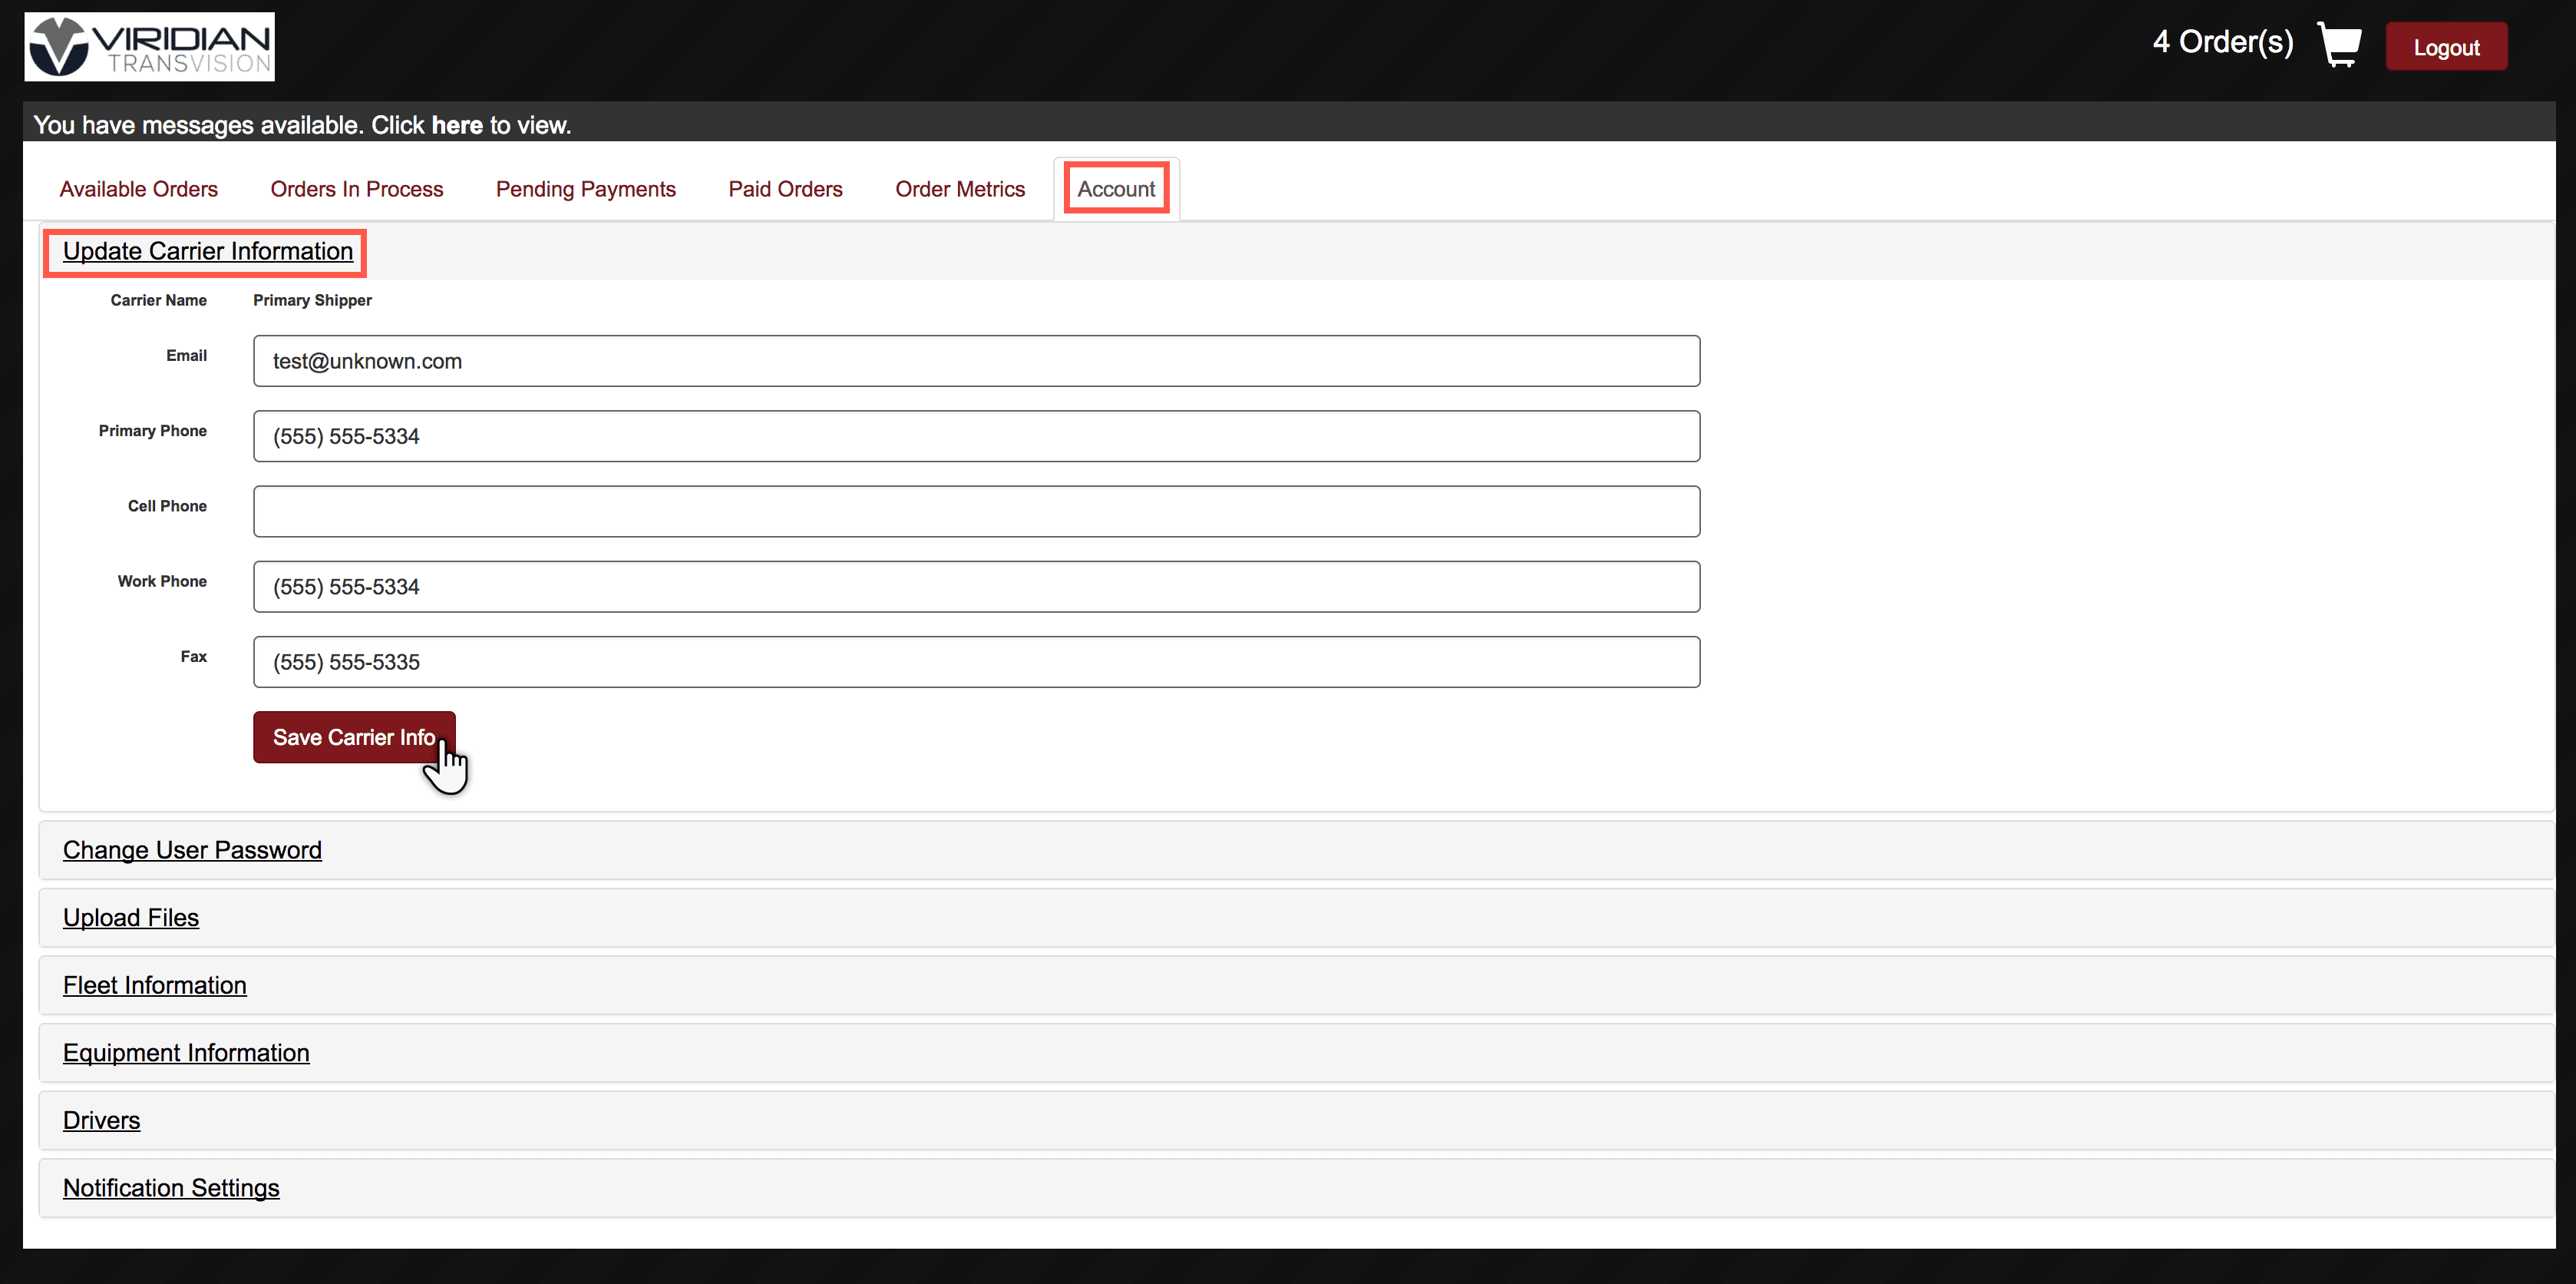Select the Paid Orders tab
Image resolution: width=2576 pixels, height=1284 pixels.
pos(785,189)
